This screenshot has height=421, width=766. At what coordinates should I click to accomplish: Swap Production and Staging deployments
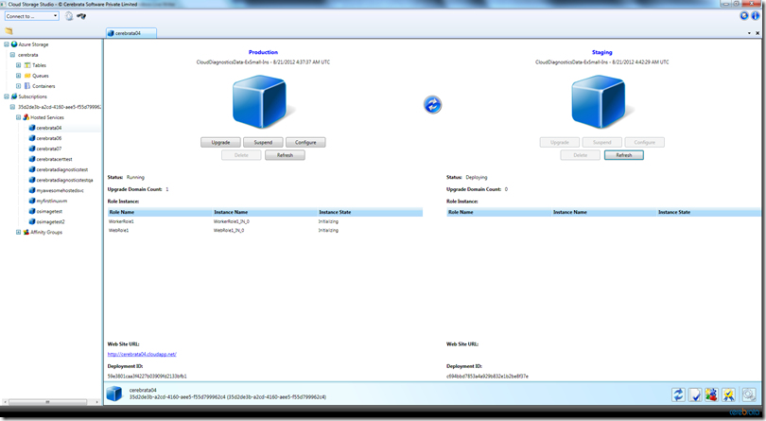tap(432, 105)
